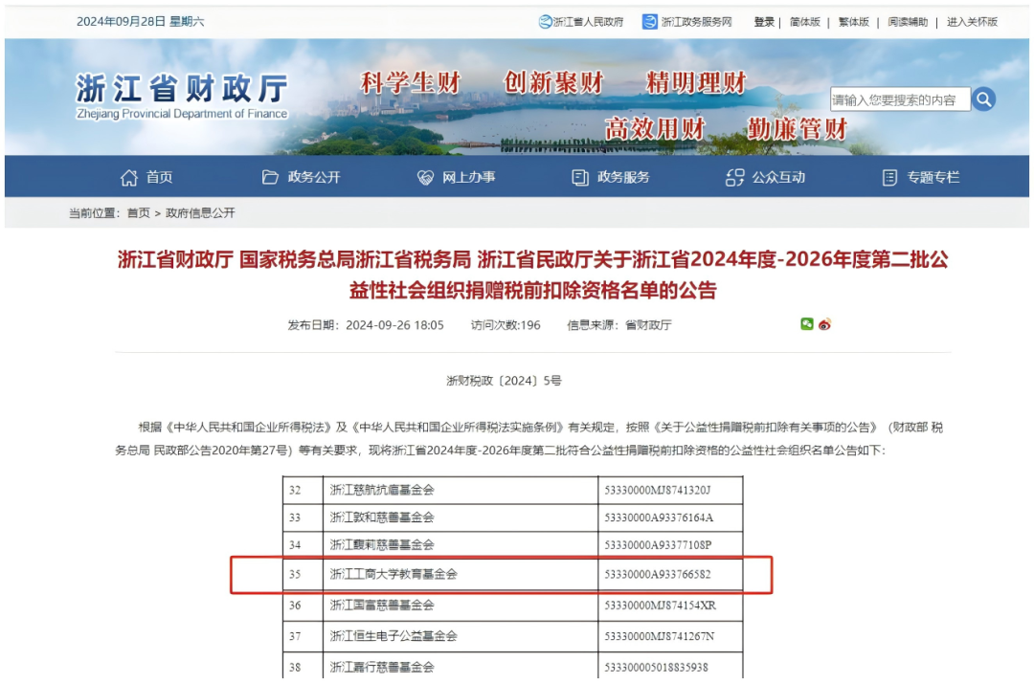The image size is (1034, 683).
Task: Select row 浙江恒生电子公益基金会
Action: point(513,636)
